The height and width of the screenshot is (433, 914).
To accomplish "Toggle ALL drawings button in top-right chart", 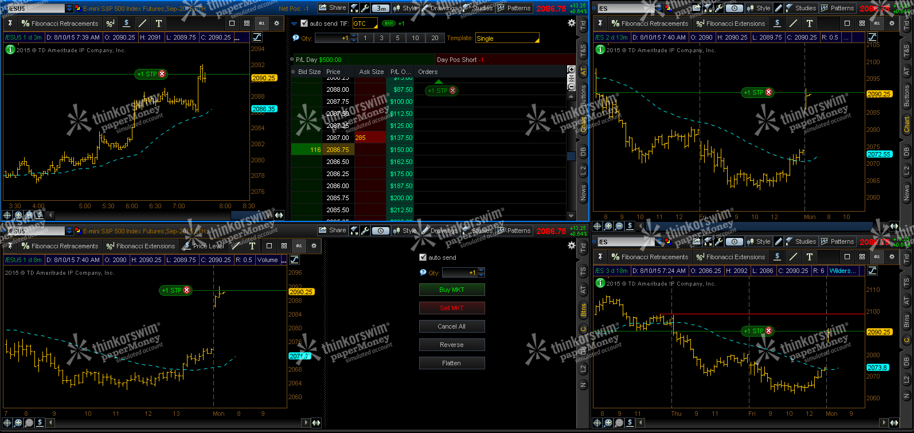I will 877,24.
